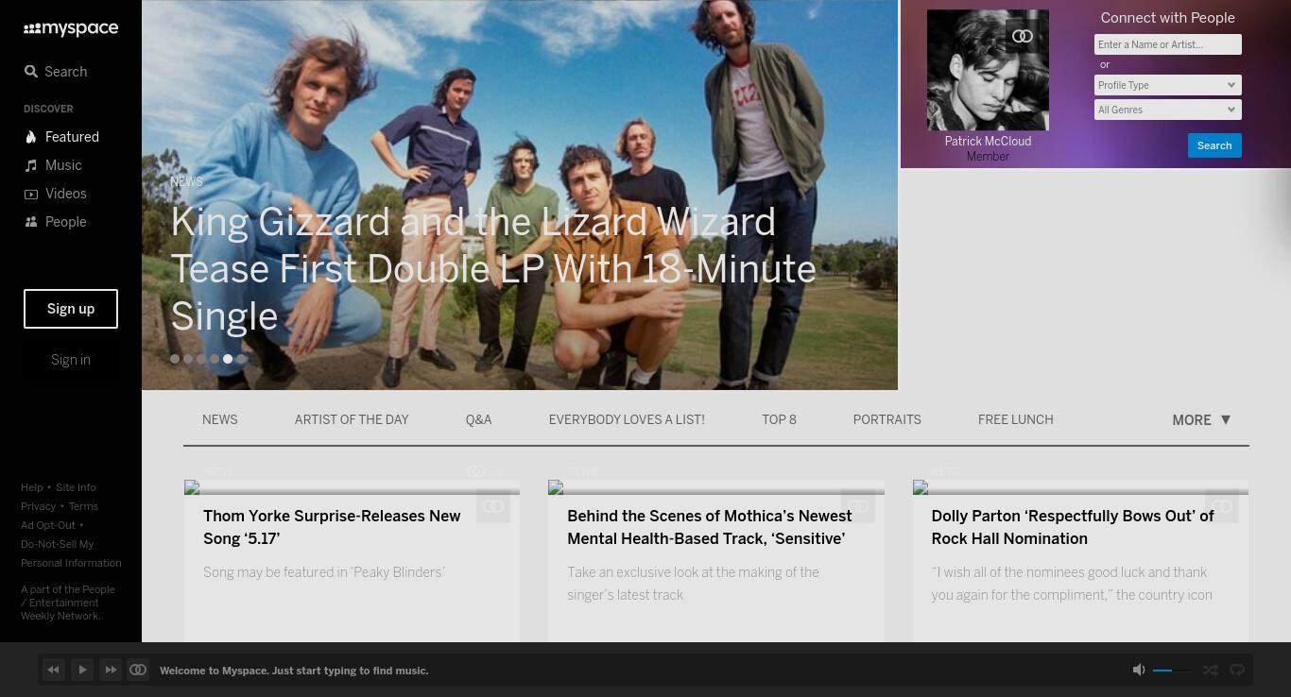
Task: Click the player's previous track button
Action: point(54,670)
